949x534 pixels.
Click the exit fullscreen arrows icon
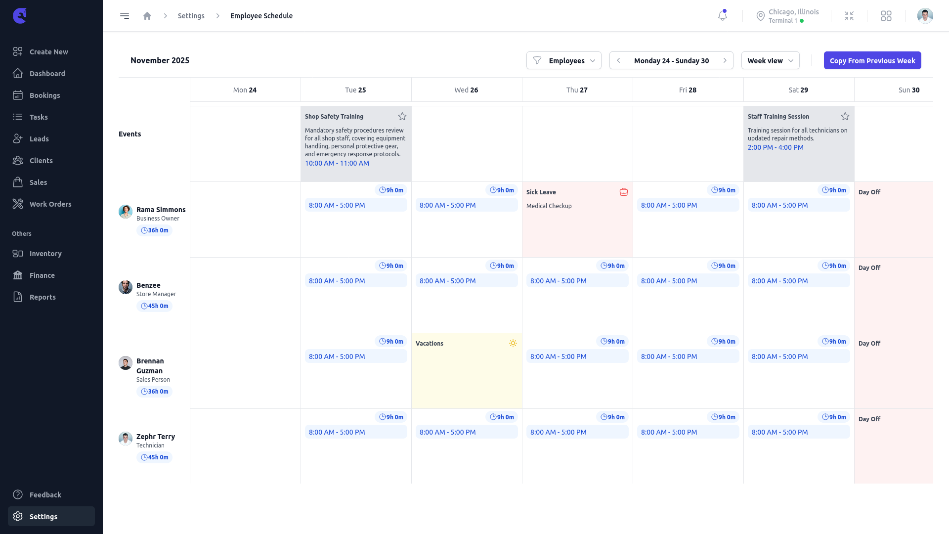tap(849, 16)
